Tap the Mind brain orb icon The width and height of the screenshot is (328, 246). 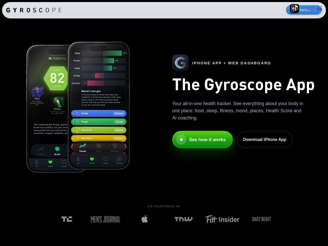pos(37,92)
